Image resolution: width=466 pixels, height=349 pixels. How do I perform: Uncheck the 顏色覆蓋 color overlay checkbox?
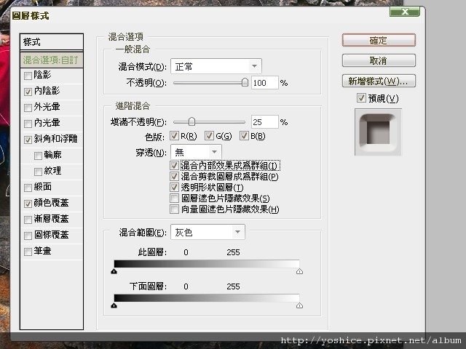pyautogui.click(x=28, y=204)
